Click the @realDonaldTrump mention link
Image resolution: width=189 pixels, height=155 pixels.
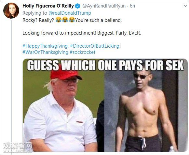(70, 13)
